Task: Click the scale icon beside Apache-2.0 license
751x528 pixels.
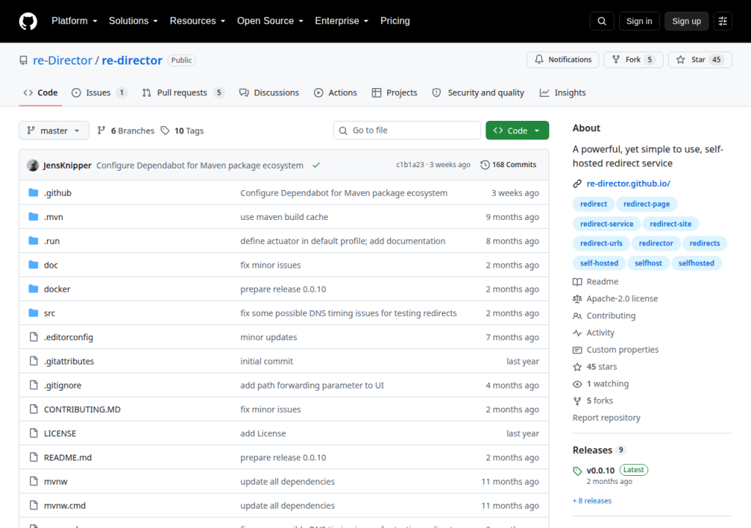Action: [577, 299]
